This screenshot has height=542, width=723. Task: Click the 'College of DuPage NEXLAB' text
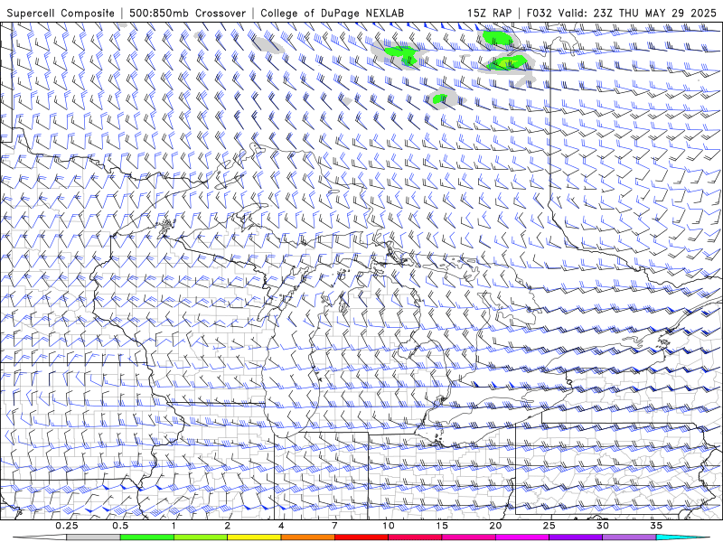click(x=332, y=13)
